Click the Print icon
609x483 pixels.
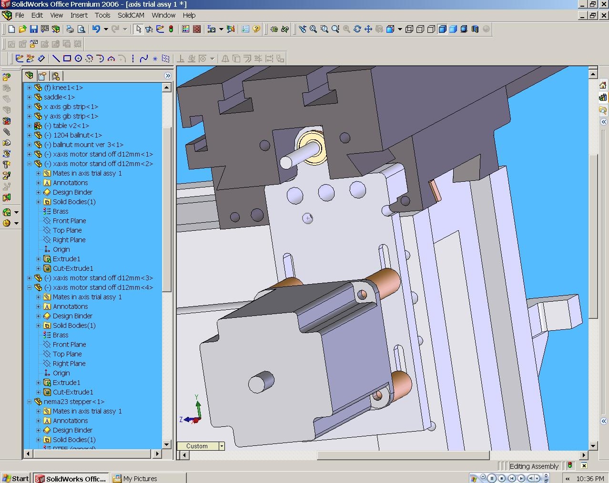[70, 29]
